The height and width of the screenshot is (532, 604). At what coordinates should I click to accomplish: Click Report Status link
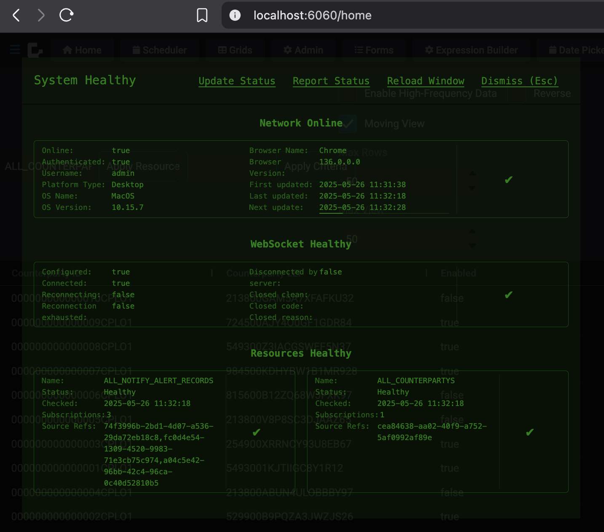(331, 81)
